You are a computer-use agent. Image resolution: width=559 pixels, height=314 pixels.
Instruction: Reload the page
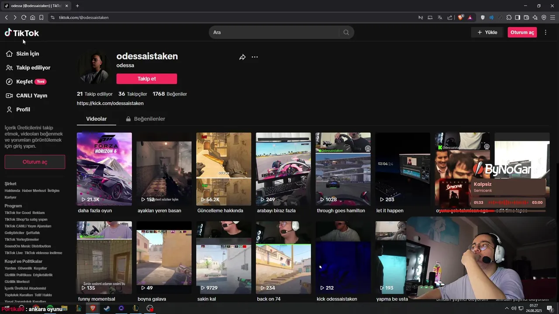pyautogui.click(x=24, y=17)
